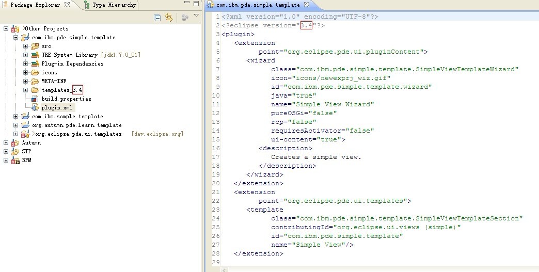This screenshot has height=272, width=539.
Task: Click the src source folder icon
Action: pos(35,46)
